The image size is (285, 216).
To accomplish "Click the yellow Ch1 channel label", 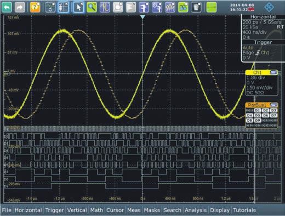I will pos(257,72).
